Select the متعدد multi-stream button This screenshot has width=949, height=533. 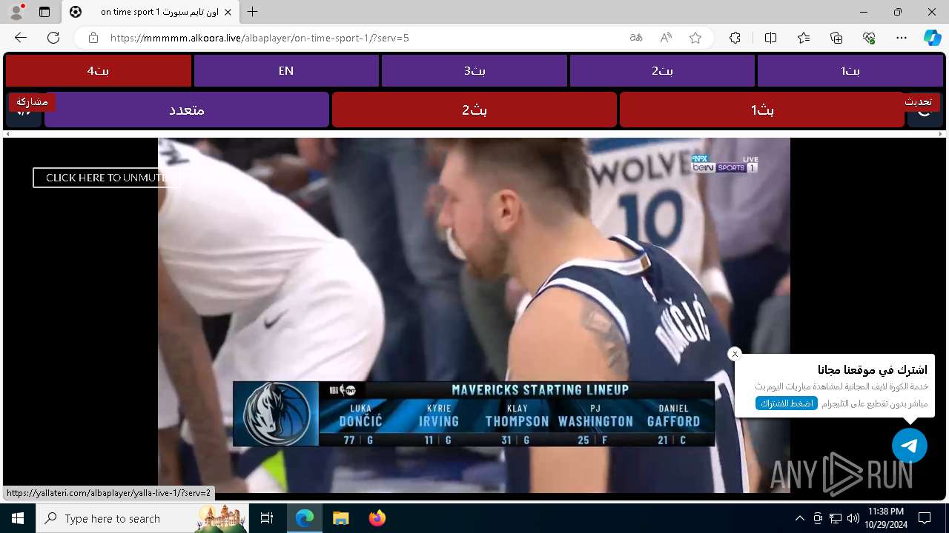[187, 110]
